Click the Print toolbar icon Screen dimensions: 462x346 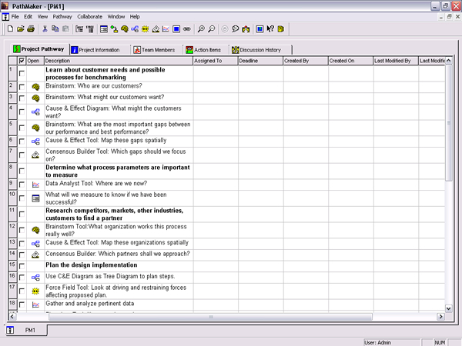click(31, 29)
